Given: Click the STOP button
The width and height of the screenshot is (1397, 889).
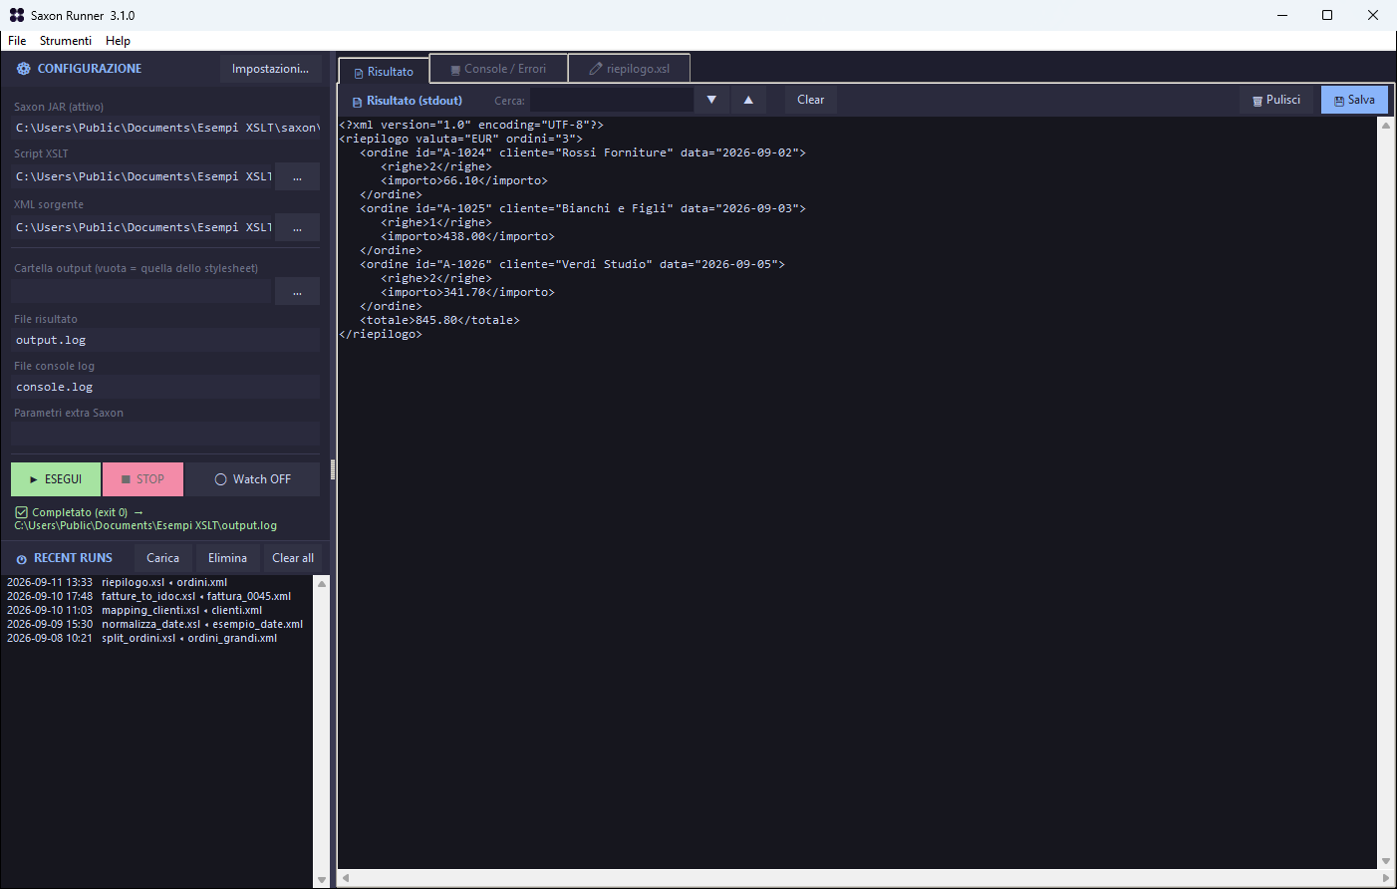Looking at the screenshot, I should [142, 479].
